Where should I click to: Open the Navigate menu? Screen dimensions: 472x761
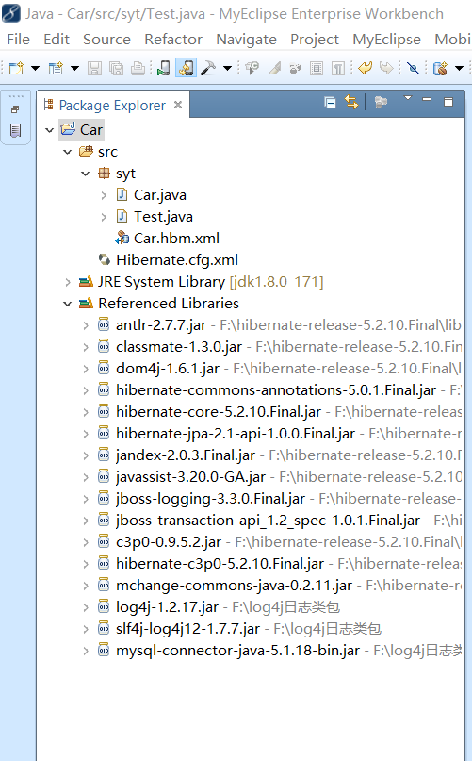tap(247, 40)
